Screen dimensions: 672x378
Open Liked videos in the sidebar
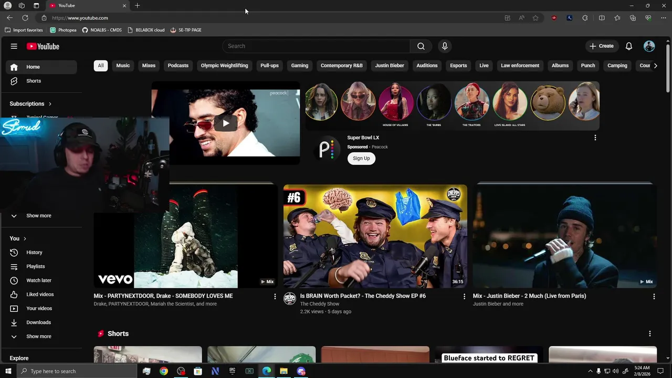click(x=41, y=295)
